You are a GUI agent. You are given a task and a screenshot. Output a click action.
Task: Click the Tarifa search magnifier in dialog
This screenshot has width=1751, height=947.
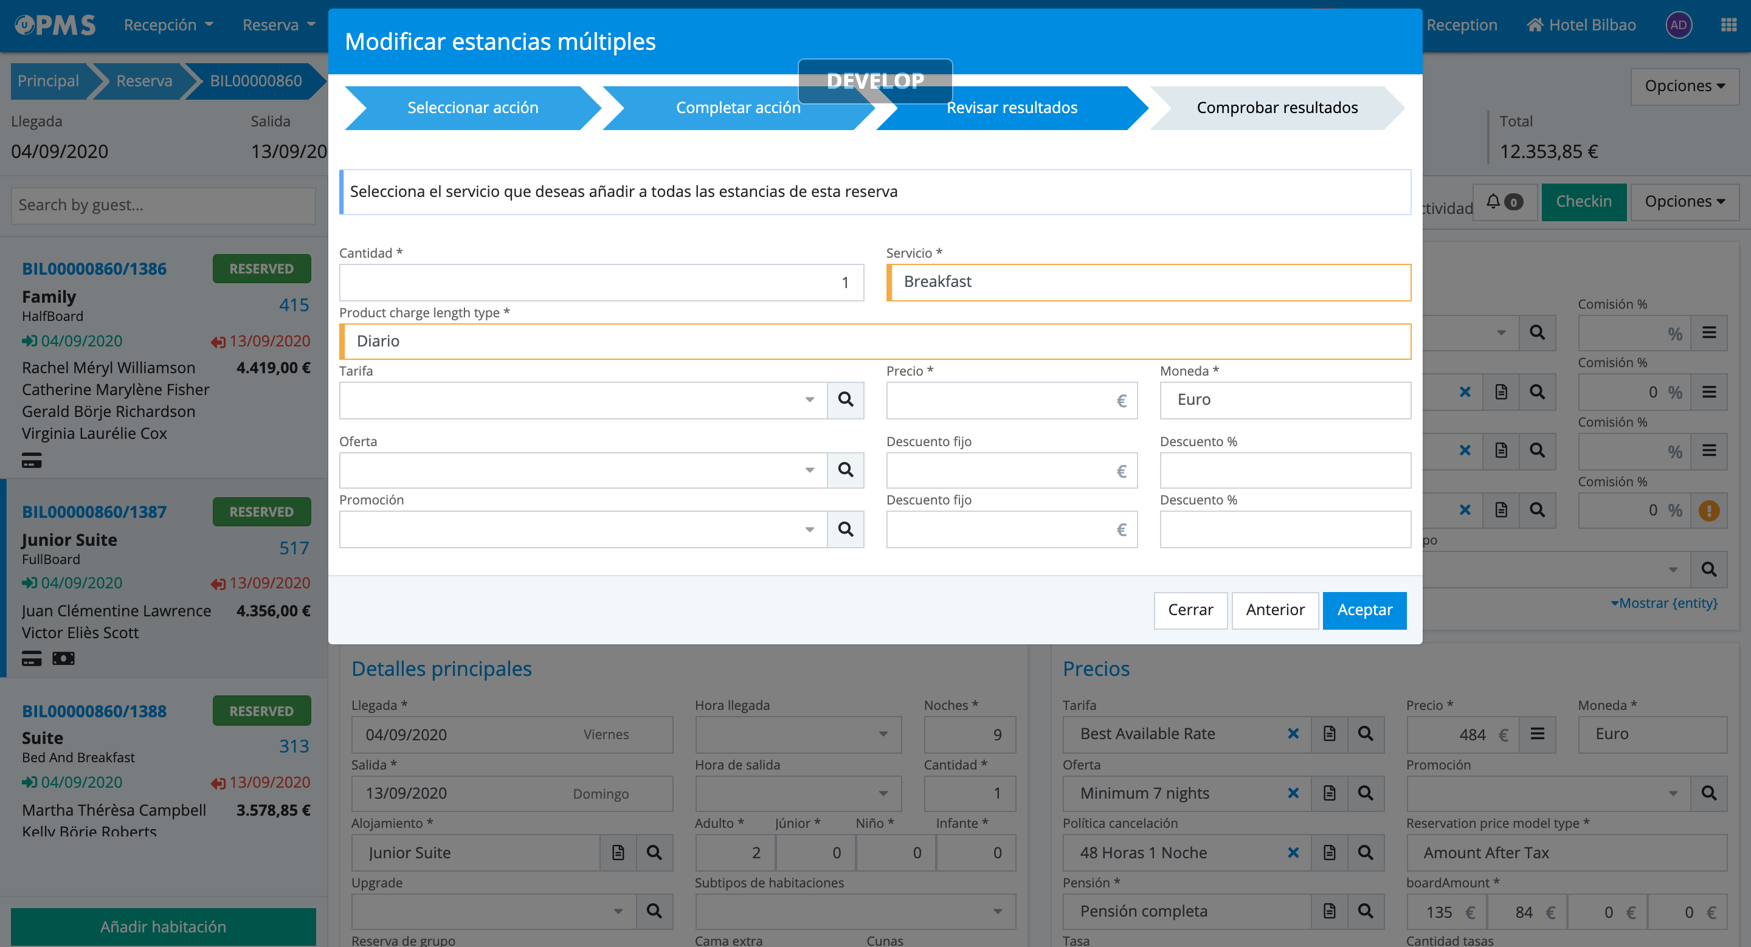845,399
